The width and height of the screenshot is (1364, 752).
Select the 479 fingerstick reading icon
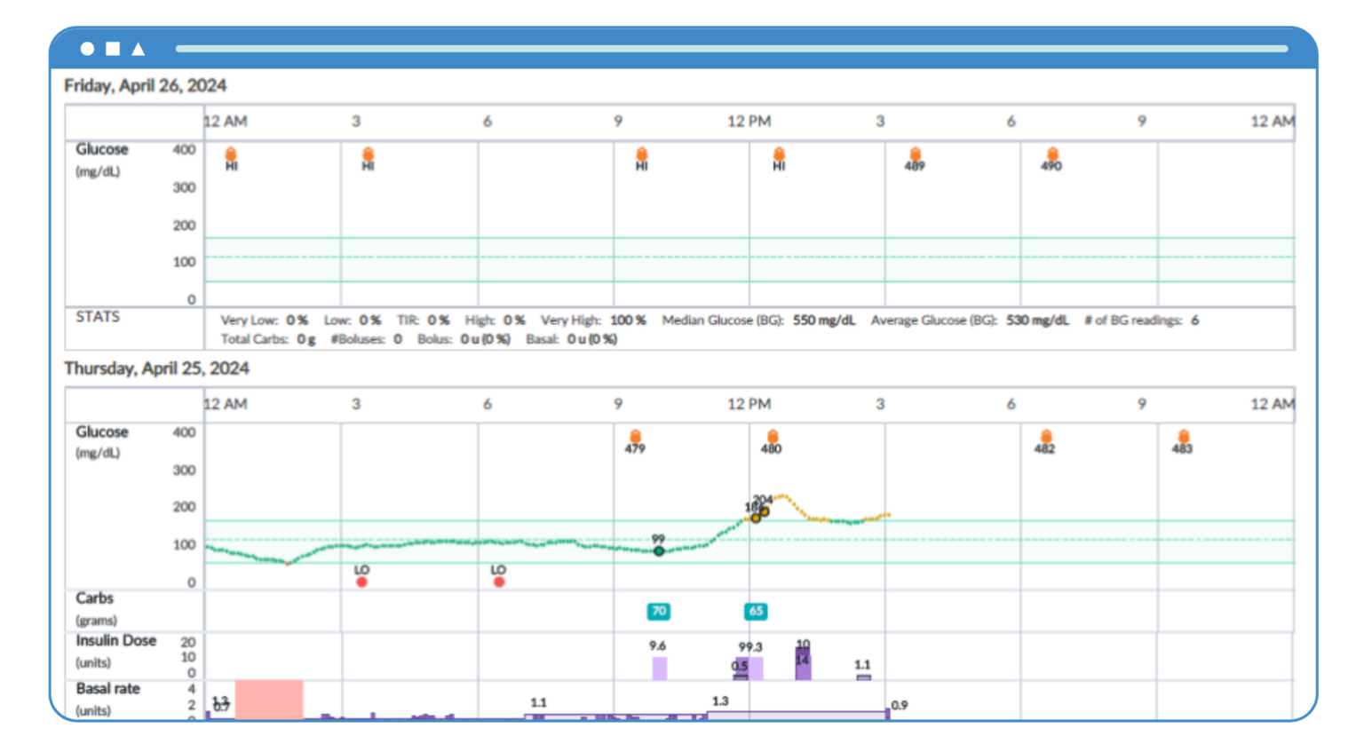(636, 436)
